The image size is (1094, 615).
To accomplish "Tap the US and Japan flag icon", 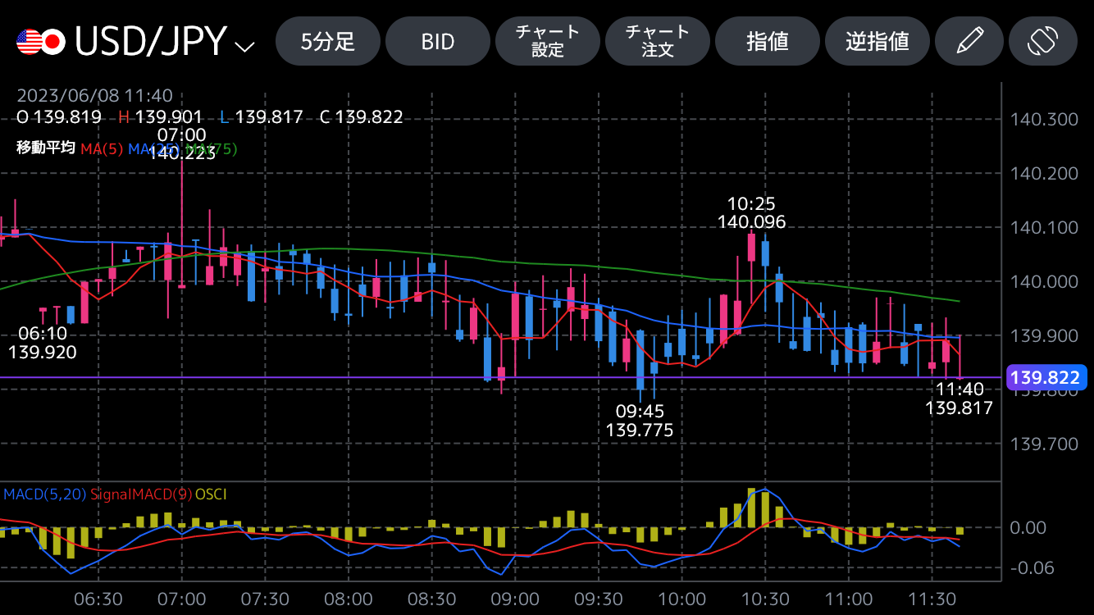I will coord(41,41).
